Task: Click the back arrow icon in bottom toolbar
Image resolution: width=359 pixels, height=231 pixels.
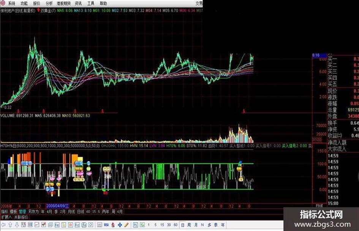Action: [x=3, y=225]
